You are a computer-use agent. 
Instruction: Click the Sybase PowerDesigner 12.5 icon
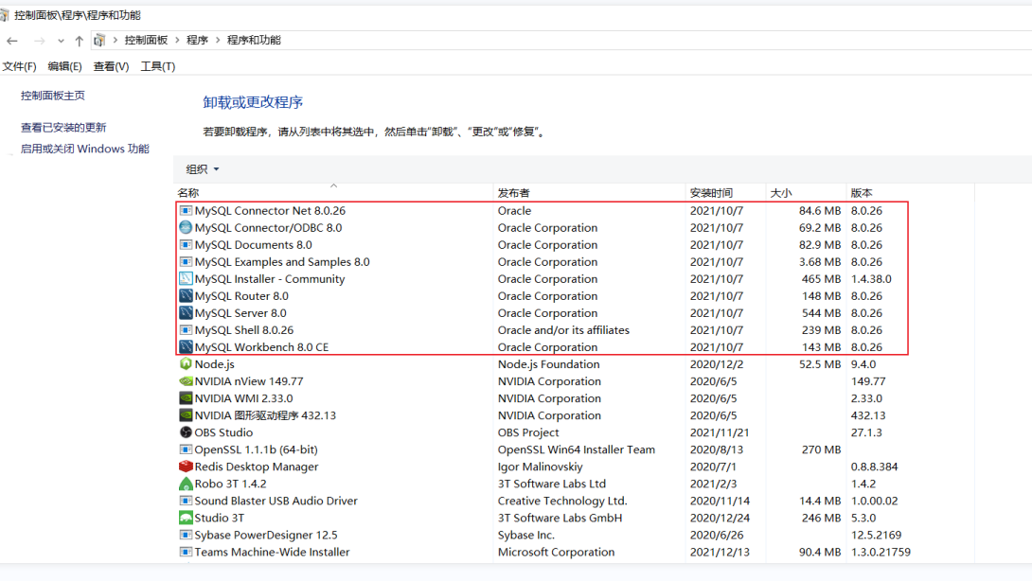(x=187, y=535)
